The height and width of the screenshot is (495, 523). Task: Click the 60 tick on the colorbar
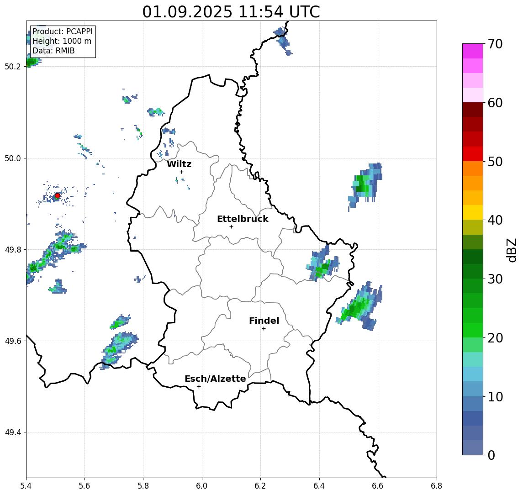click(x=495, y=103)
